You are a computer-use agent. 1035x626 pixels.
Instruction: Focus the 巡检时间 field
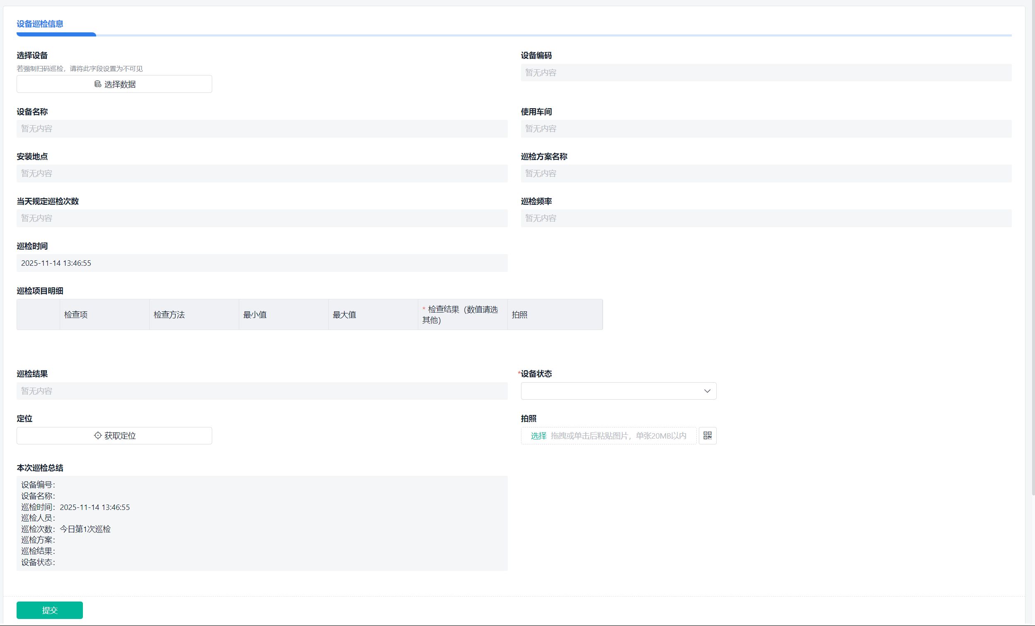[262, 263]
